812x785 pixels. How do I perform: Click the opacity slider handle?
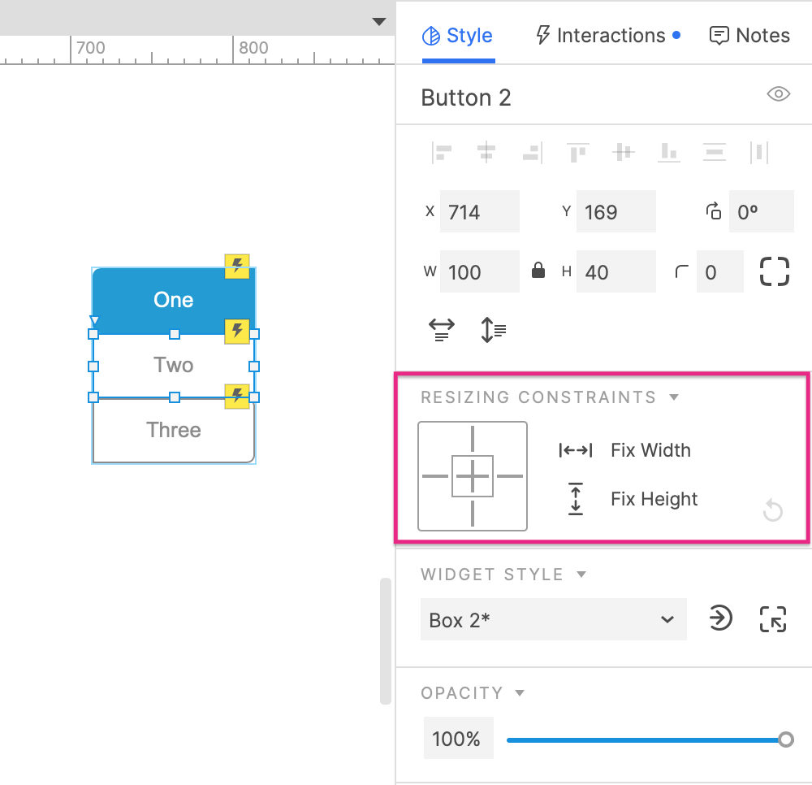(785, 739)
